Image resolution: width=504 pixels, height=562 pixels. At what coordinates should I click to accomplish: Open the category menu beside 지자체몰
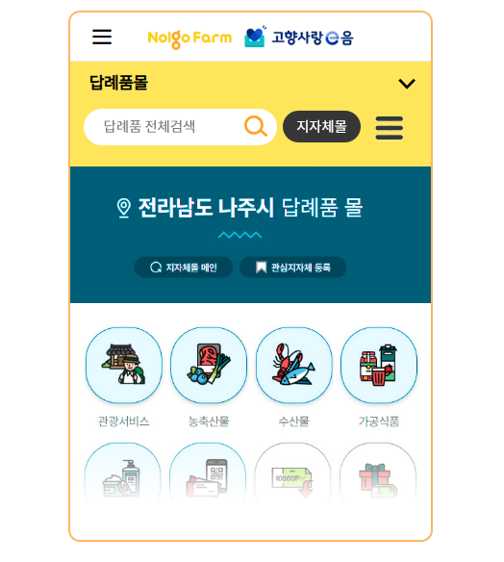(389, 128)
